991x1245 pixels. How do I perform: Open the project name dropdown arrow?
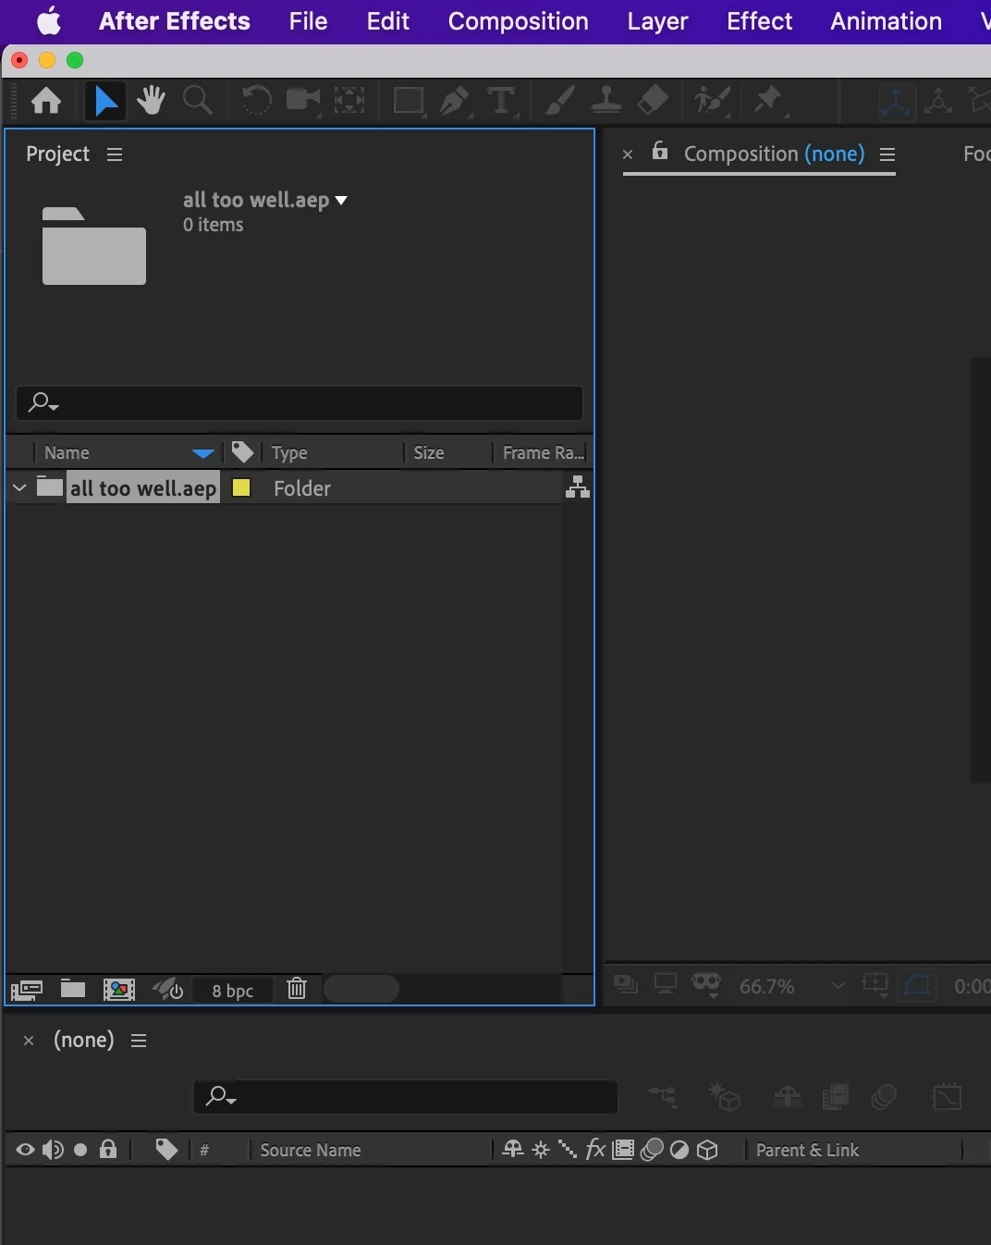point(341,201)
